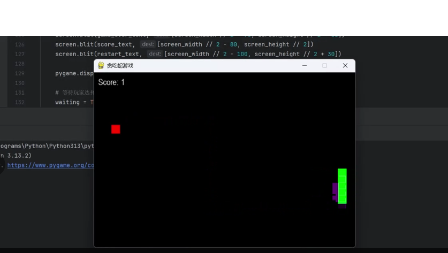Click the 贪吃蛇游戏 window title text

pos(120,66)
